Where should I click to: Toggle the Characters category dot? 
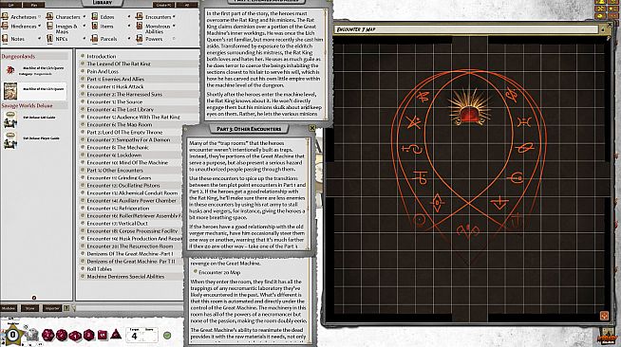coord(84,17)
